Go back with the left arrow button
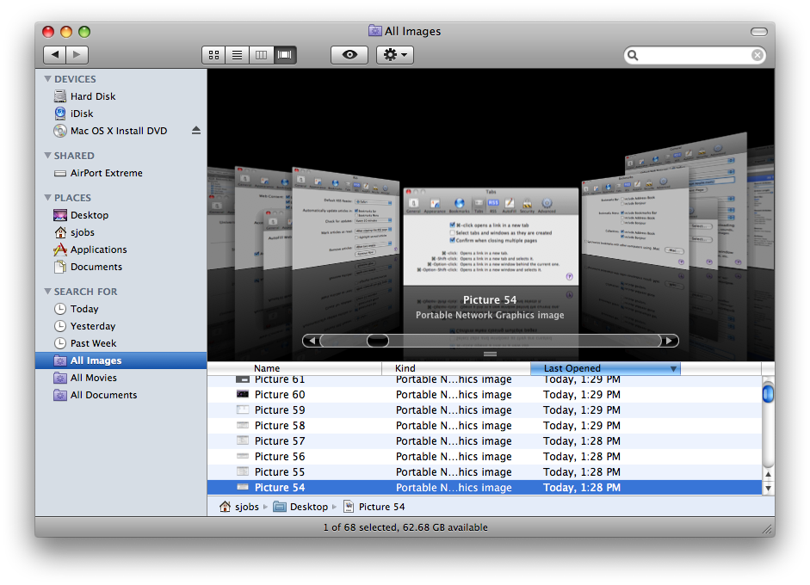The width and height of the screenshot is (810, 585). click(x=55, y=54)
